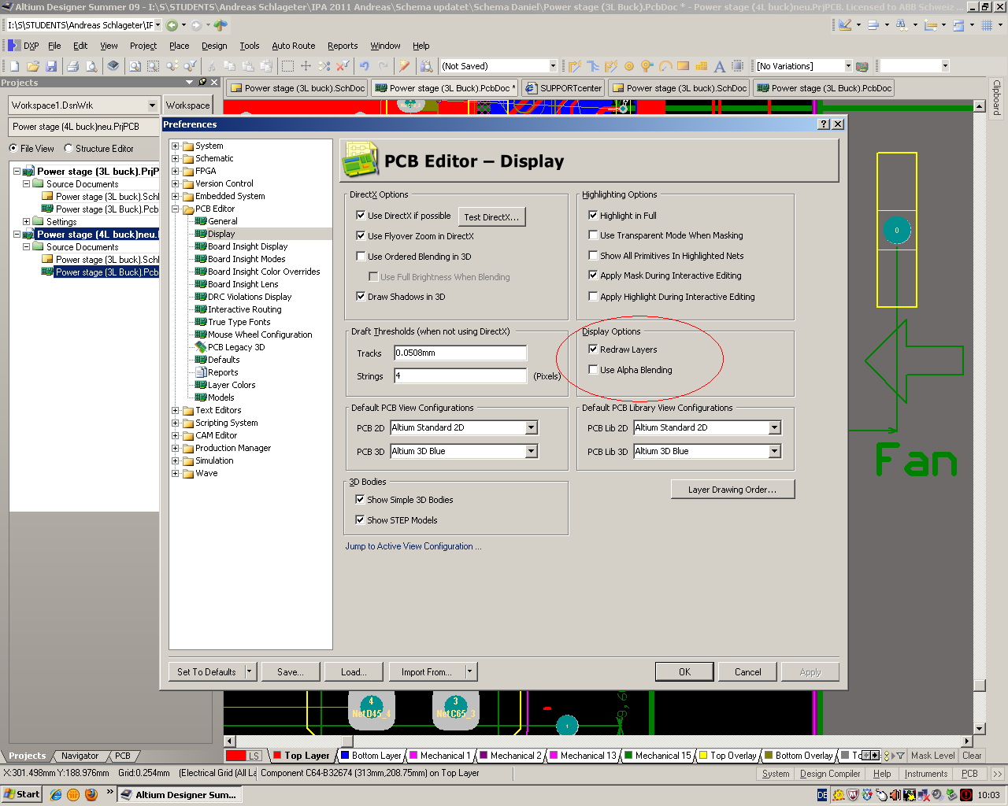The image size is (1008, 806).
Task: Enable the Use Alpha Blending checkbox
Action: 593,370
